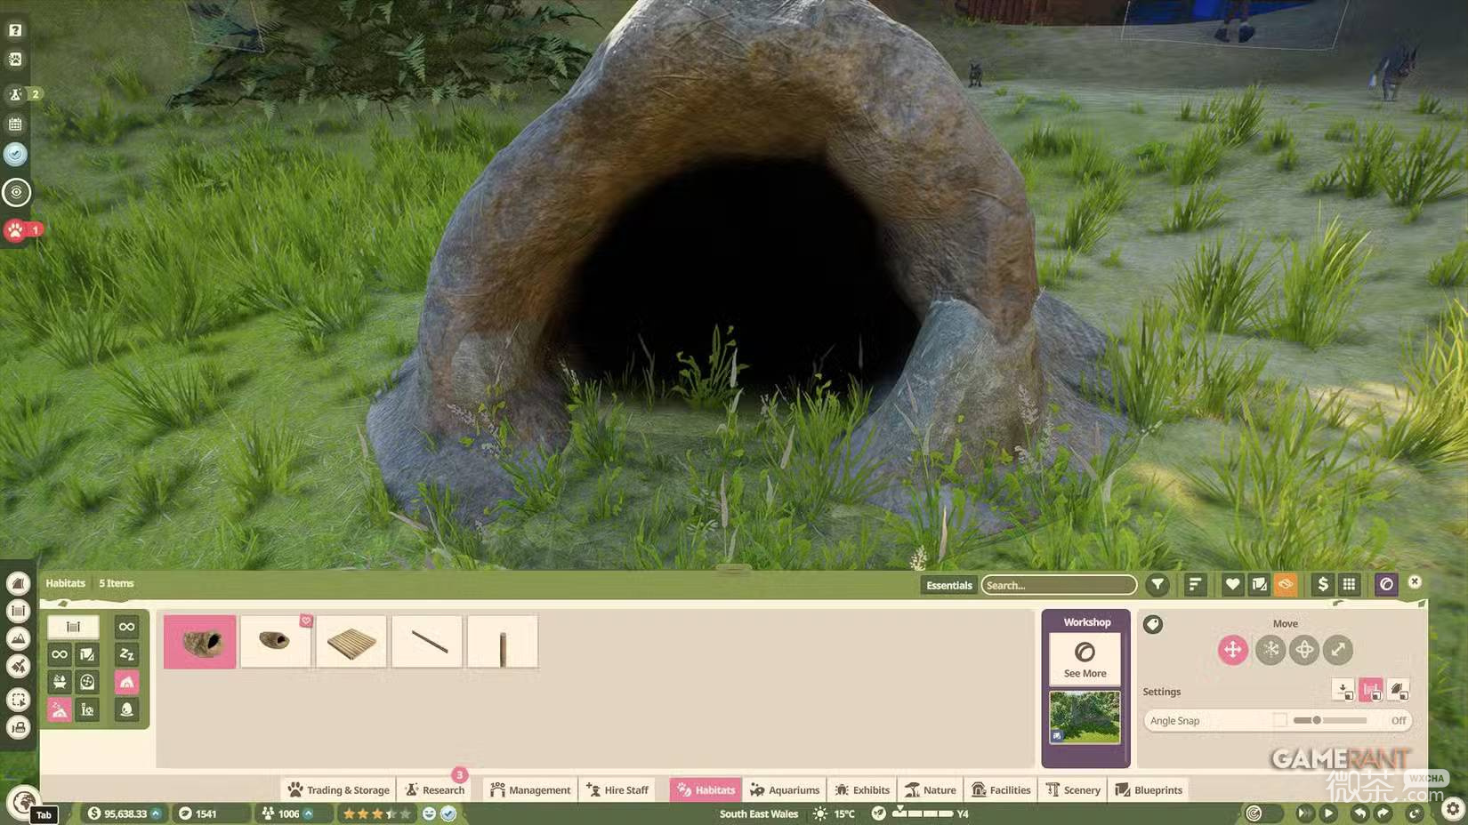Viewport: 1468px width, 825px height.
Task: Switch to the Aquariums tab
Action: (785, 789)
